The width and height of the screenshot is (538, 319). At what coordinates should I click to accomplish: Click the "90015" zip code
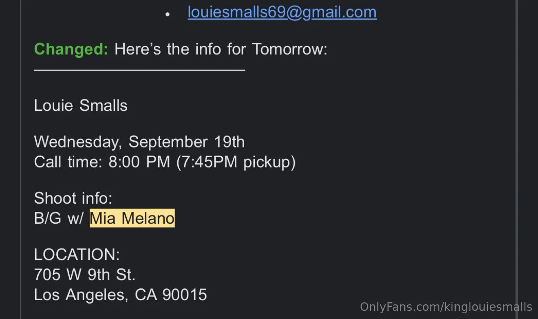[x=185, y=295]
